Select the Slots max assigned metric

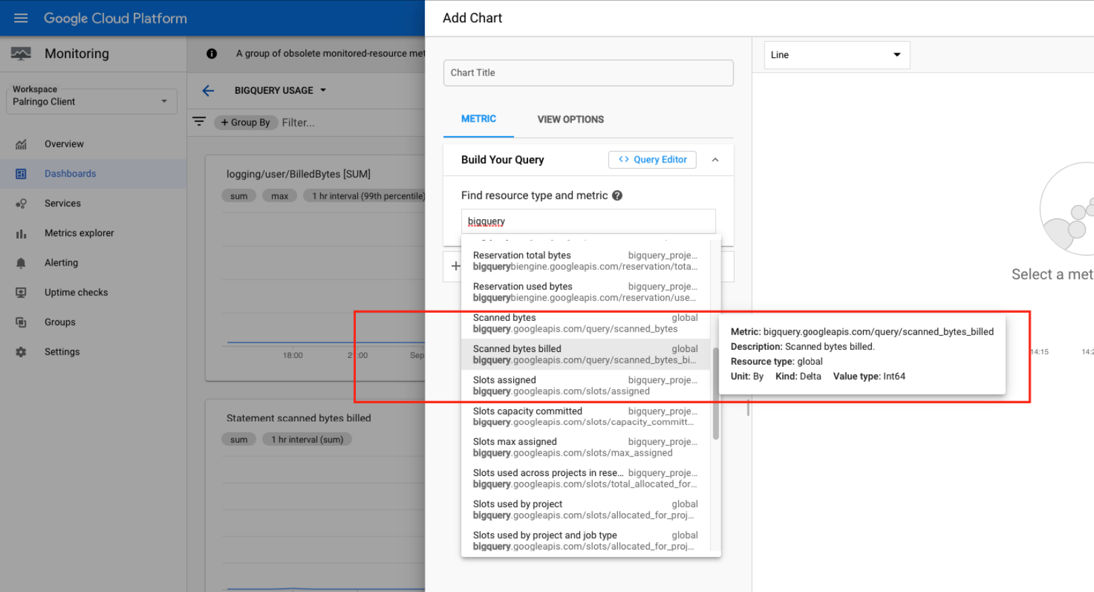pyautogui.click(x=585, y=447)
